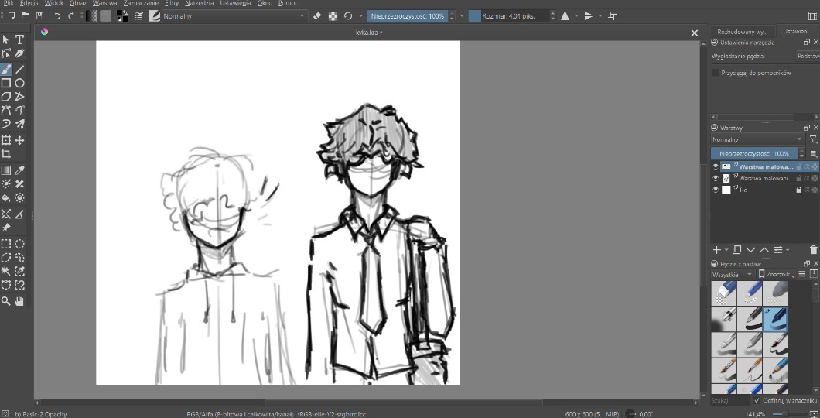Click the undo arrow in toolbar
This screenshot has width=820, height=418.
point(57,15)
